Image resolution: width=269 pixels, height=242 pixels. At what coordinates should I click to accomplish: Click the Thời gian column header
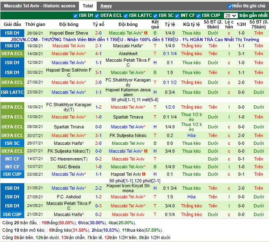click(35, 24)
